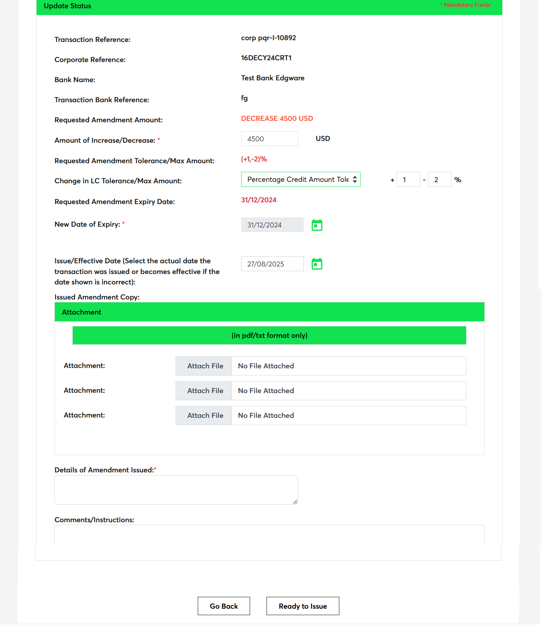
Task: Click Attach File in the second attachment row
Action: click(x=204, y=391)
